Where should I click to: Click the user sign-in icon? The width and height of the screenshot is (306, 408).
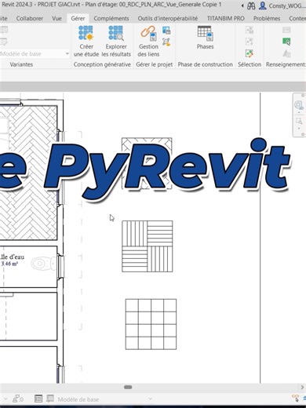click(263, 5)
